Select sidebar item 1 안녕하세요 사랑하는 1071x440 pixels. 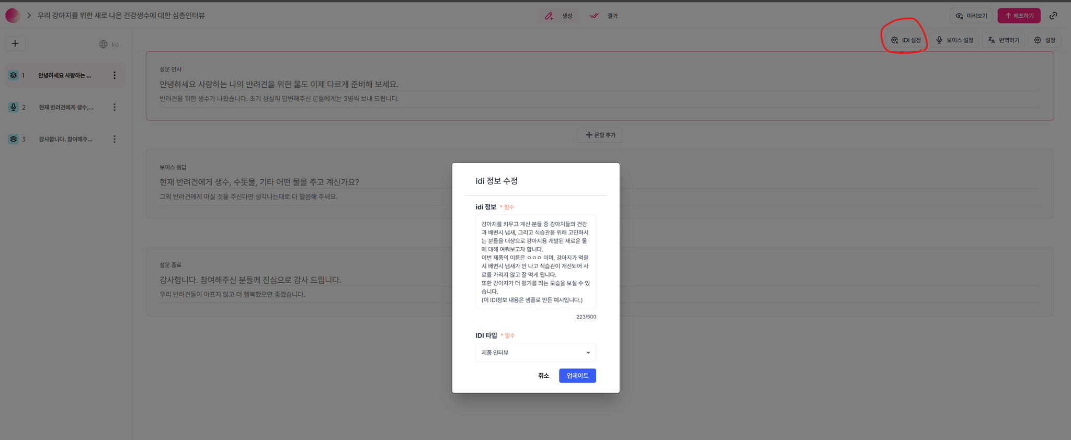(64, 76)
